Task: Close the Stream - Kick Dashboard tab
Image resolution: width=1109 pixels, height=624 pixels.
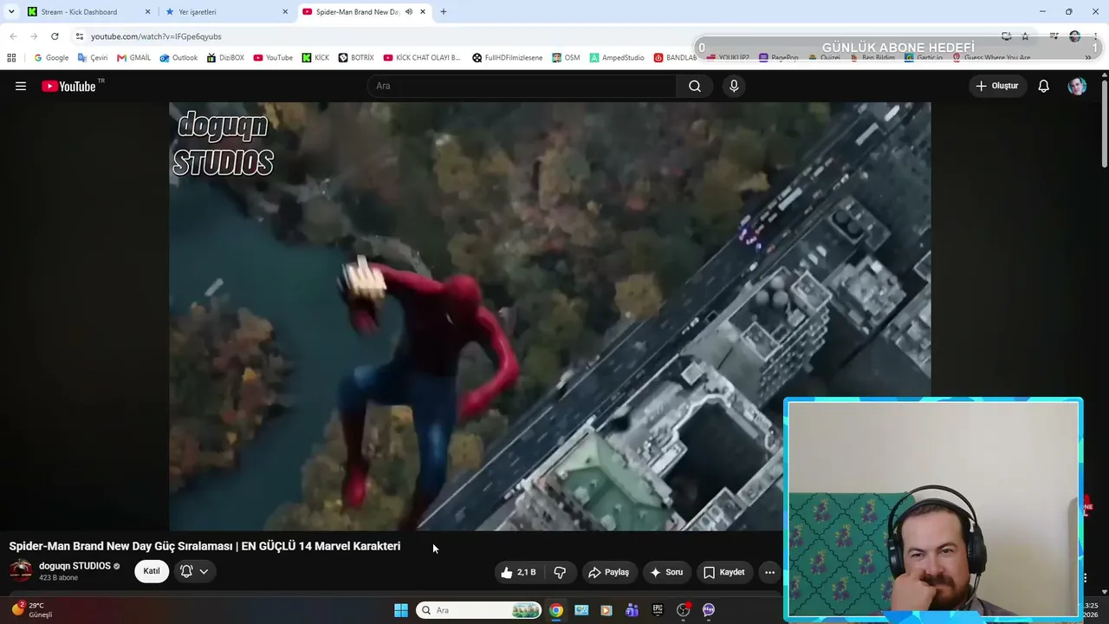Action: (x=147, y=12)
